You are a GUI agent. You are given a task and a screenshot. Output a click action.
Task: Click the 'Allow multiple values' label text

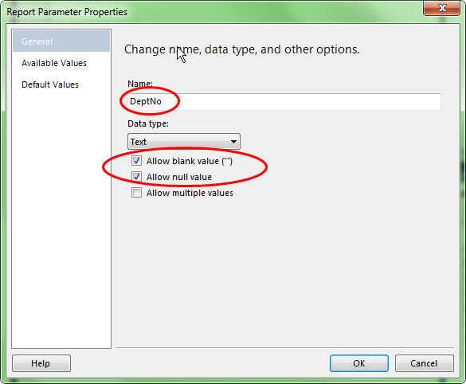click(190, 193)
